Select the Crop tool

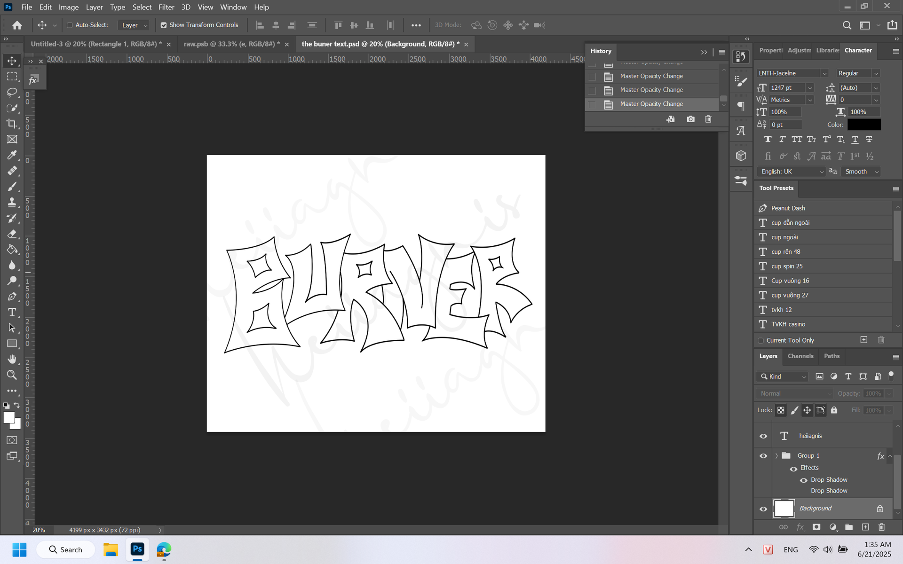coord(12,124)
